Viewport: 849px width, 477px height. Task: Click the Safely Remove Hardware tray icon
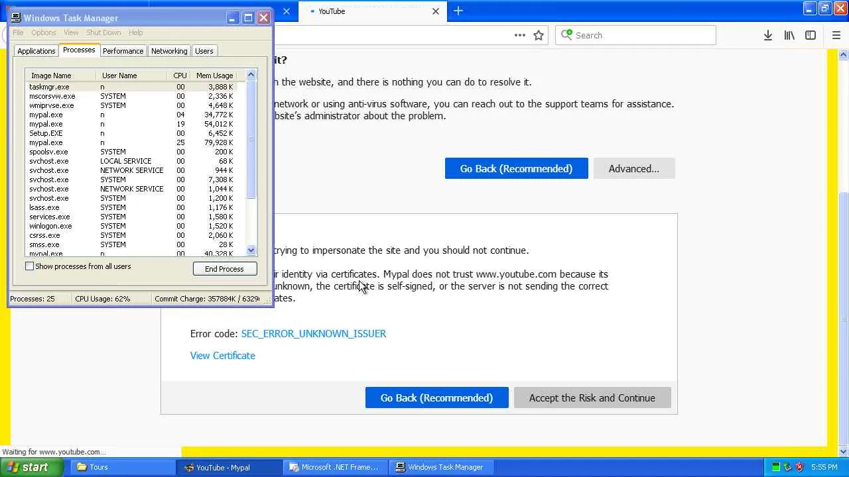point(787,467)
